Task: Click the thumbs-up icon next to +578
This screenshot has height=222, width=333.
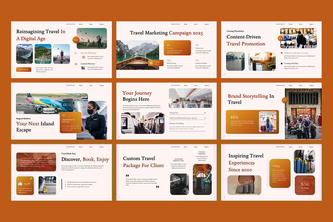Action: point(20,184)
